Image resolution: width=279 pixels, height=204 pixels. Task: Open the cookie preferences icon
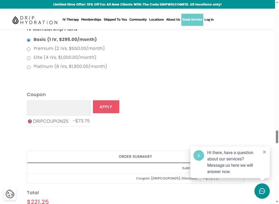tap(10, 194)
